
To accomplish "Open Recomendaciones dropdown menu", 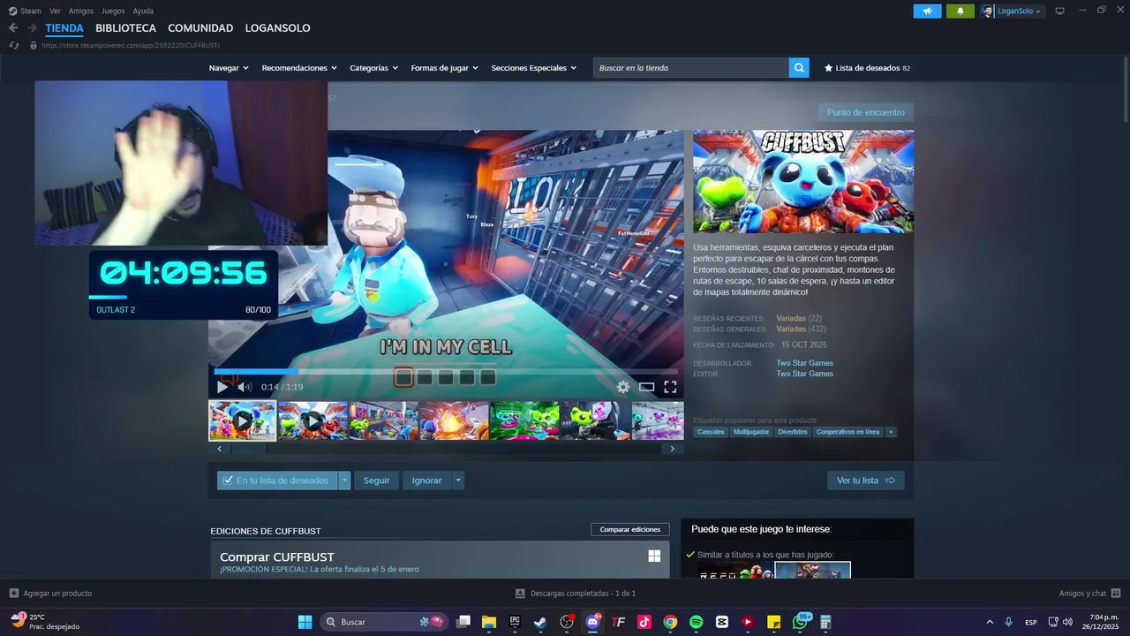I will [x=299, y=68].
